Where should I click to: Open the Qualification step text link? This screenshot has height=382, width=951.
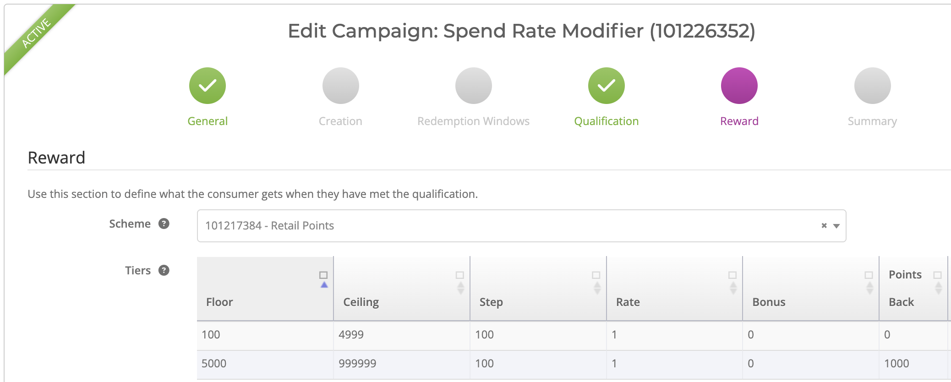click(x=606, y=121)
